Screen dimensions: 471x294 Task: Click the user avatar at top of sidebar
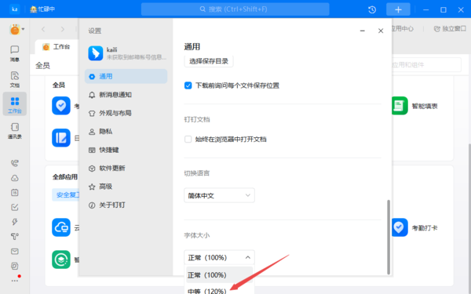point(15,30)
